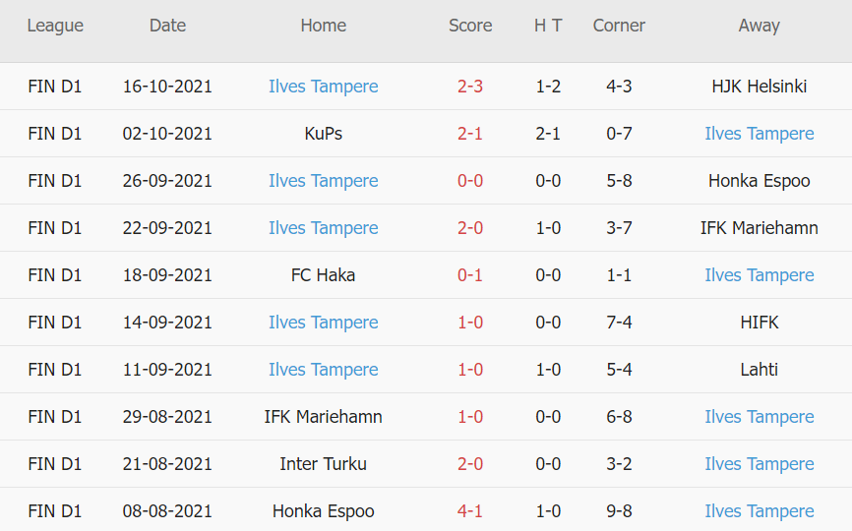The height and width of the screenshot is (531, 852).
Task: Click FC Haka team name
Action: (323, 275)
